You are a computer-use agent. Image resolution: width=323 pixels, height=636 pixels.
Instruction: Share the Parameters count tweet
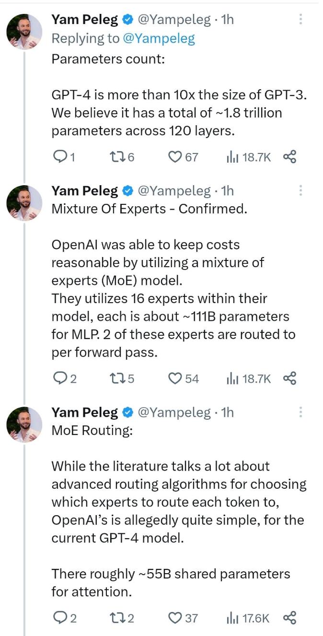tap(289, 157)
